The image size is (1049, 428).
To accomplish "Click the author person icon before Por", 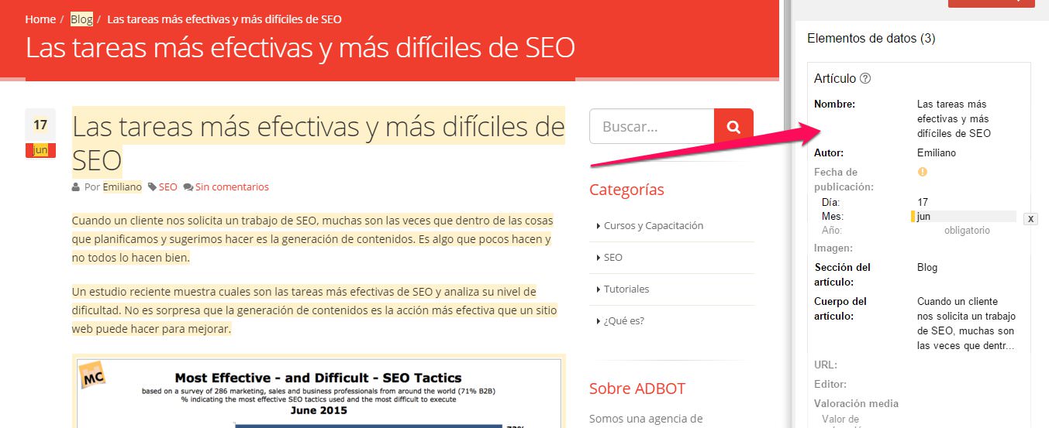I will (x=76, y=187).
